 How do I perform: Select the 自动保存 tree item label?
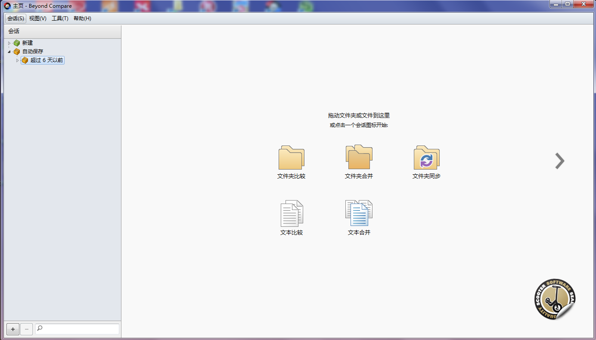(x=33, y=52)
